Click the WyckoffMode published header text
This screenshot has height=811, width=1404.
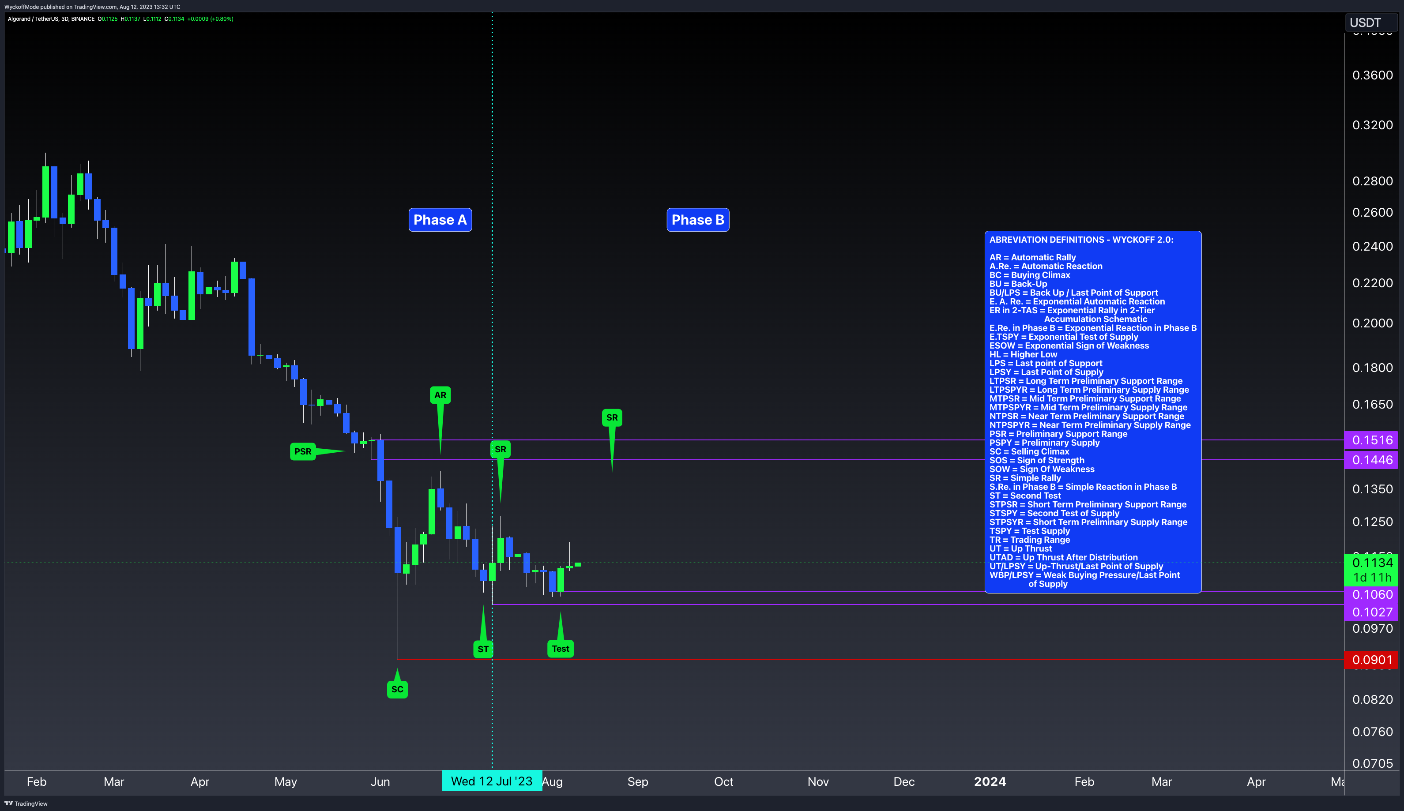(92, 7)
